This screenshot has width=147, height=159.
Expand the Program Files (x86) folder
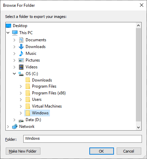pyautogui.click(x=21, y=93)
